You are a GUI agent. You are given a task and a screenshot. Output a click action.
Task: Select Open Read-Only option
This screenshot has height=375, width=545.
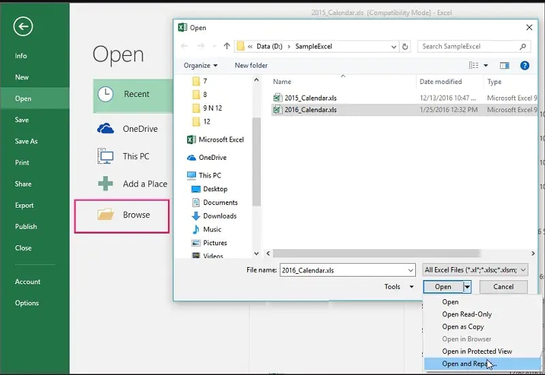click(466, 314)
